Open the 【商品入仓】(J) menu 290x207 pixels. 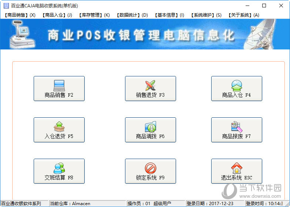coord(57,15)
